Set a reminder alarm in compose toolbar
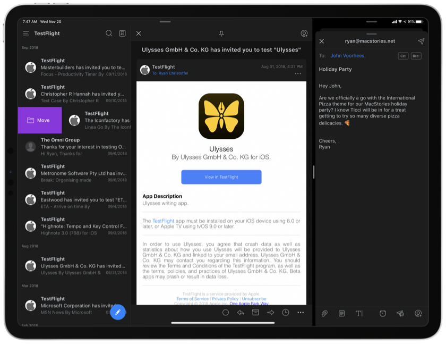This screenshot has width=446, height=344. coord(383,314)
